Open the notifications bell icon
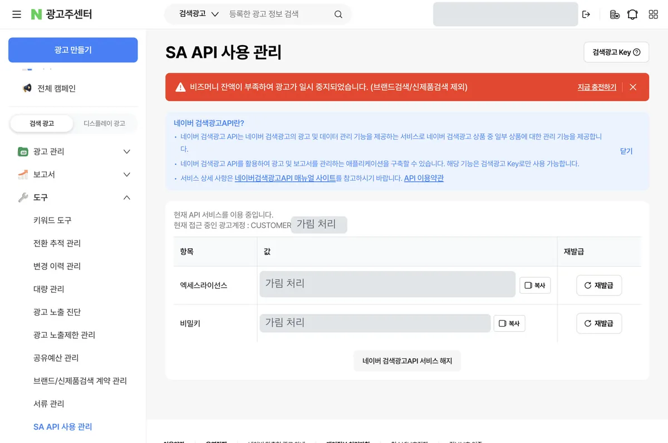 632,14
